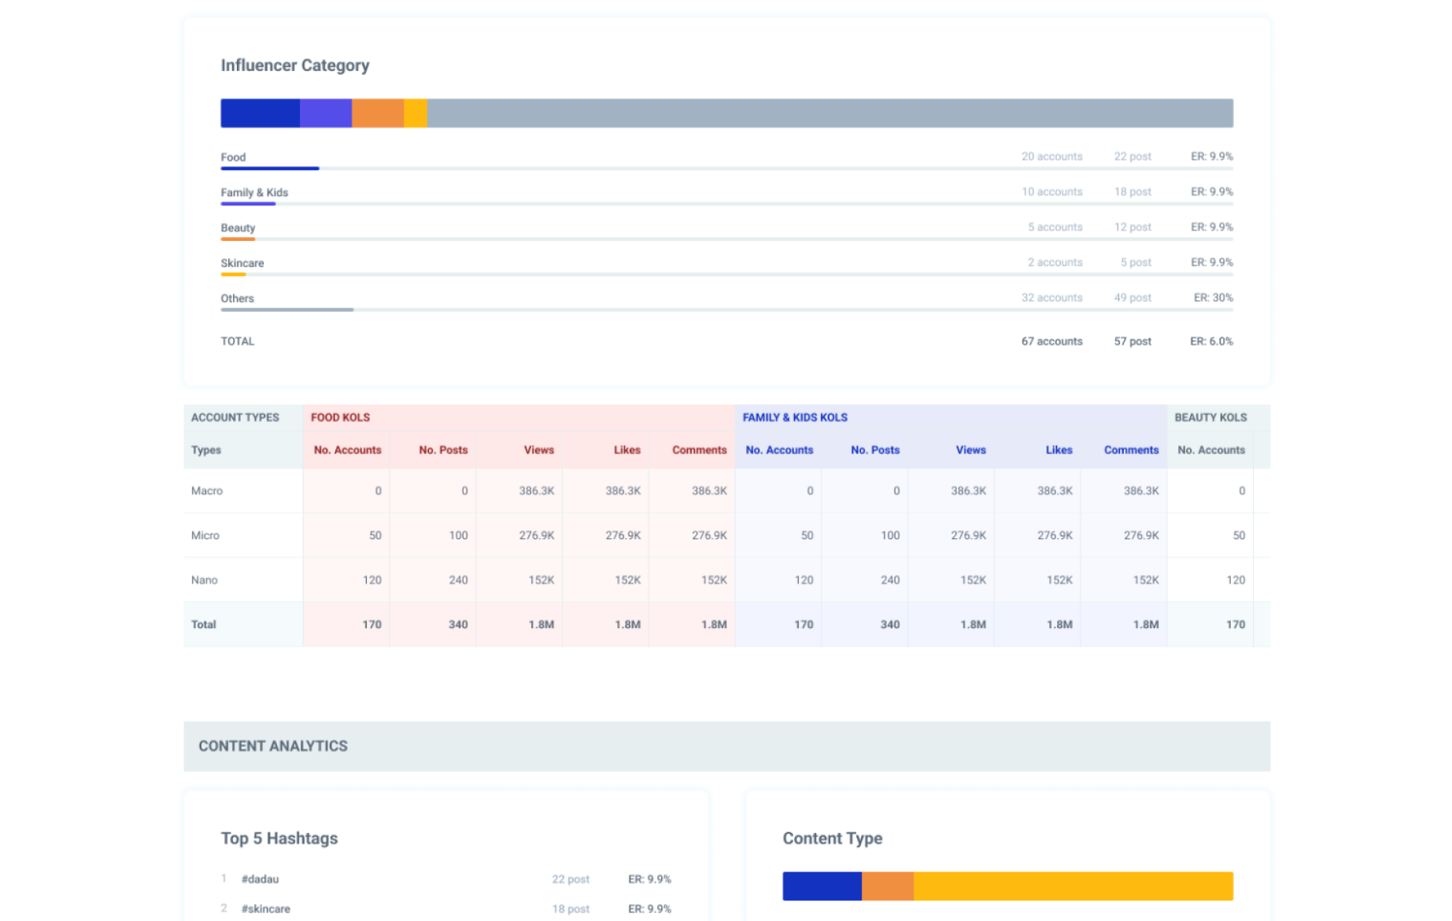Image resolution: width=1452 pixels, height=921 pixels.
Task: Click the Skincare category label
Action: click(242, 264)
